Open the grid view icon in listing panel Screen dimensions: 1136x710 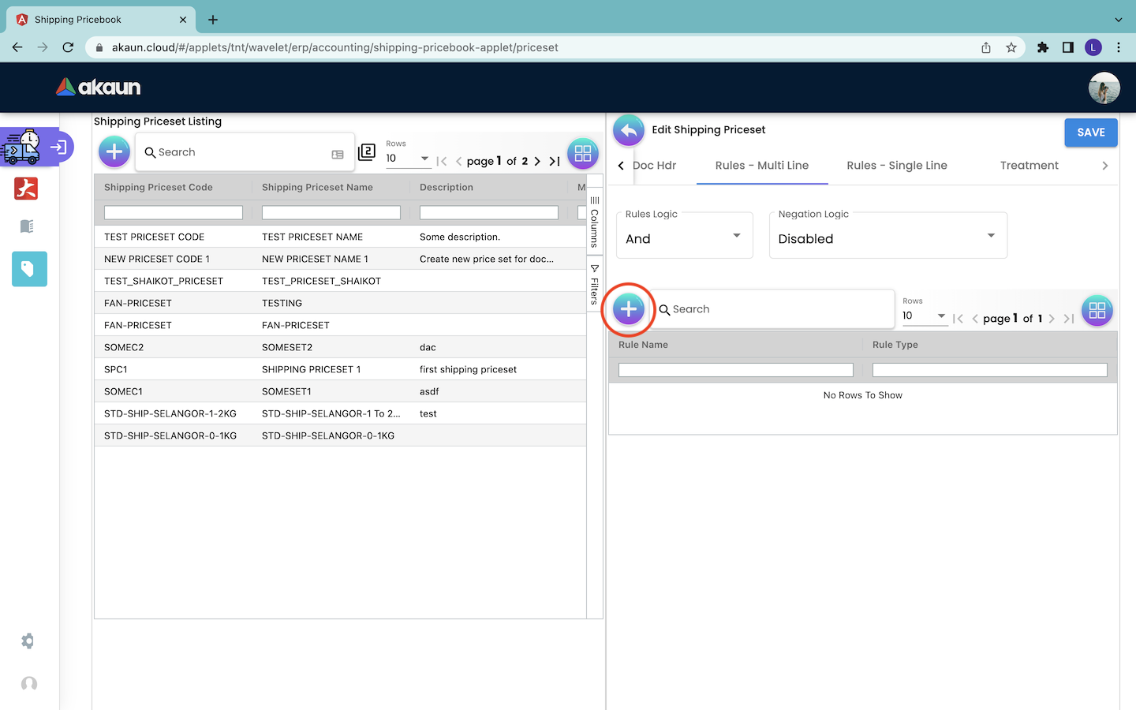(582, 154)
